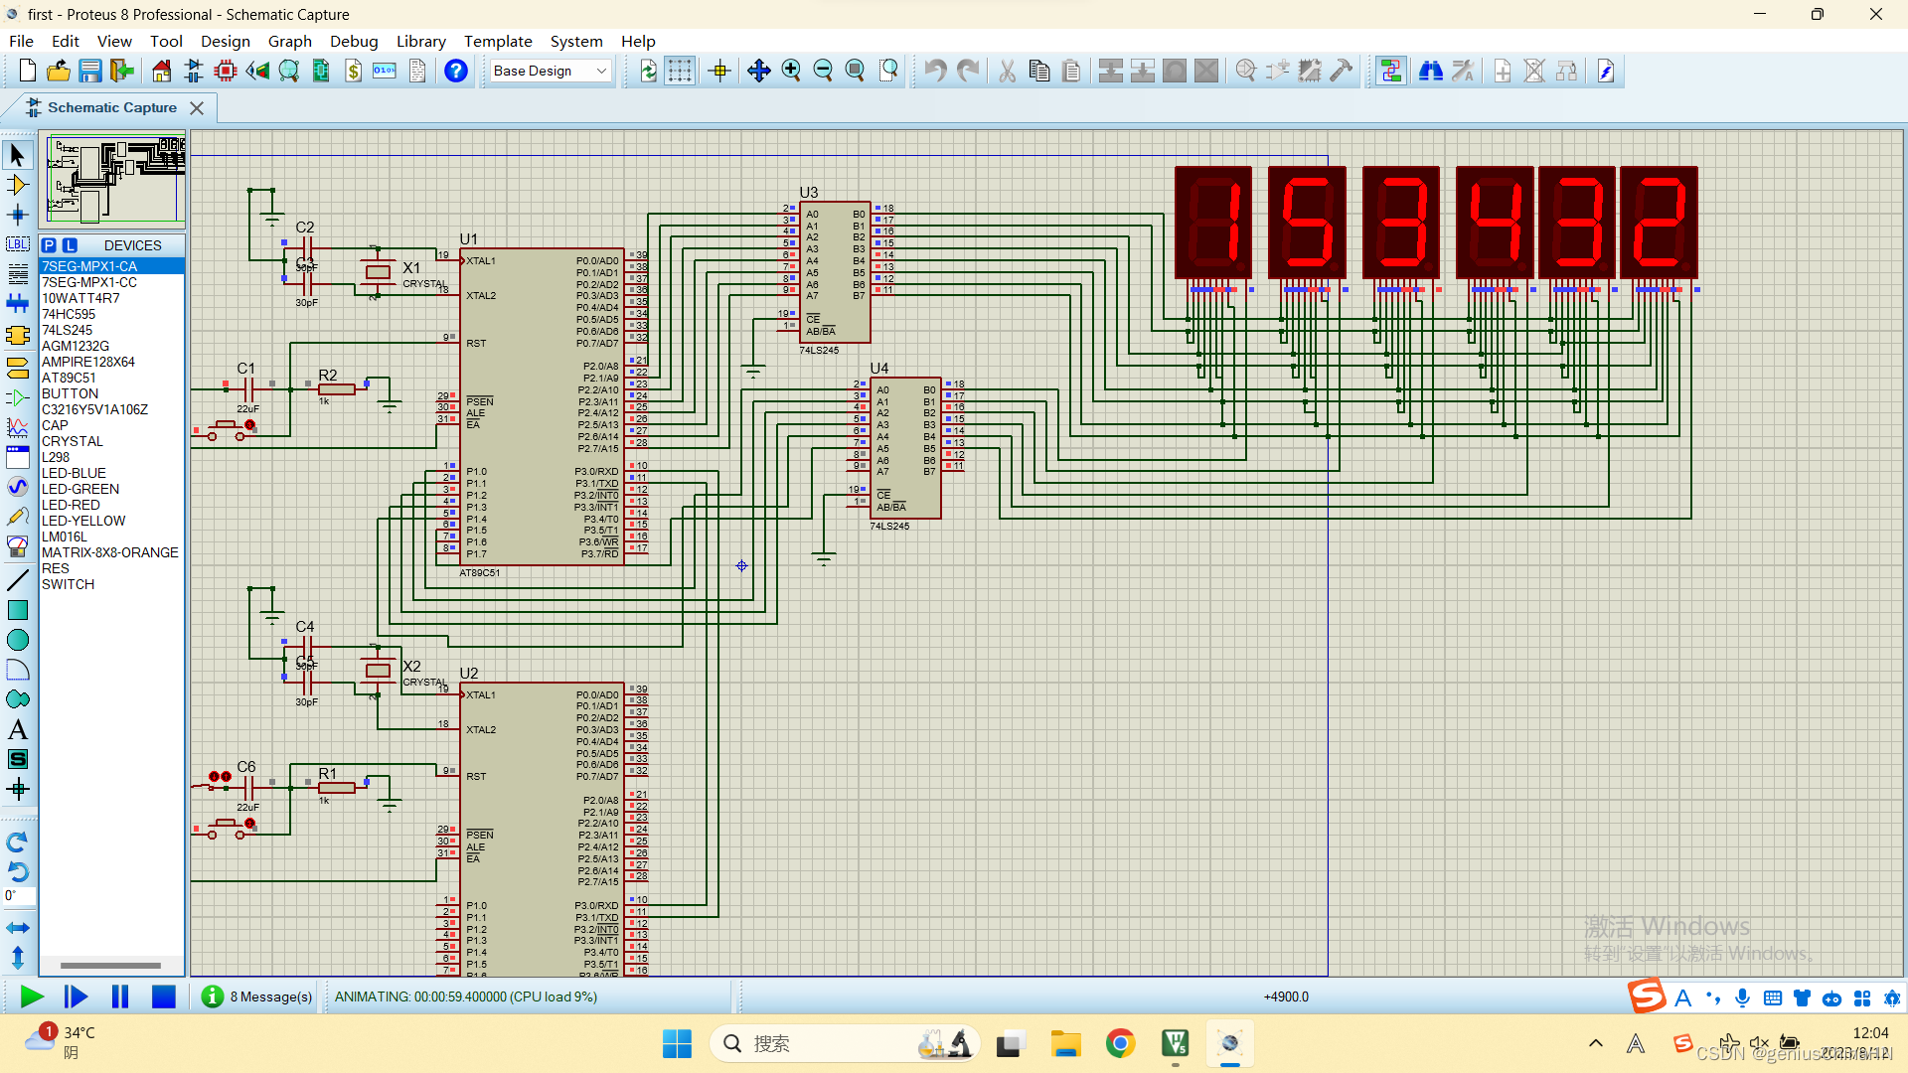Toggle the wire autorouter icon
The height and width of the screenshot is (1073, 1908).
1391,71
